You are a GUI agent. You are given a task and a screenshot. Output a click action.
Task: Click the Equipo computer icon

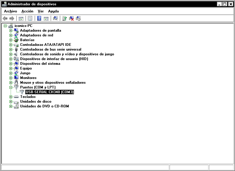tap(16, 68)
